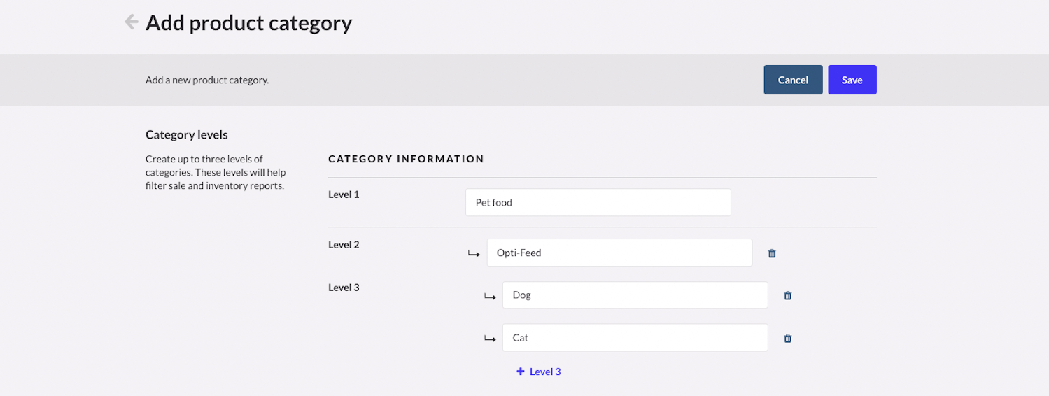Go back using the left arrow icon
Viewport: 1049px width, 396px height.
pos(131,22)
